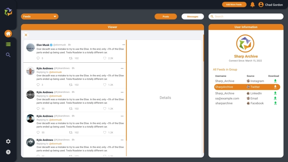This screenshot has height=162, width=288.
Task: Open more options on Elon Musk's post
Action: click(124, 45)
